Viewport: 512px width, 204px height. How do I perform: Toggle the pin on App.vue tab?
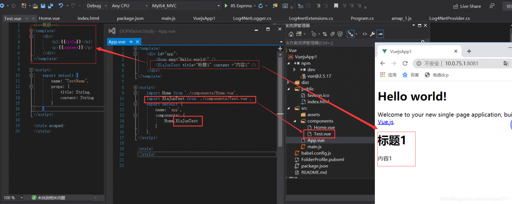[131, 42]
